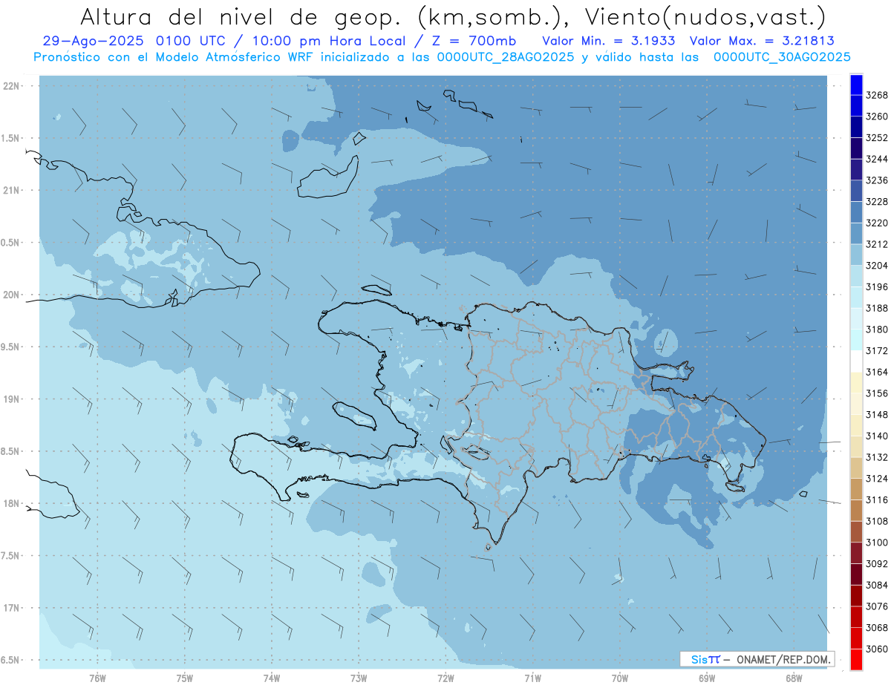Pick the legend color band between 3204 and 3212
Viewport: 891px width, 688px height.
click(x=856, y=255)
